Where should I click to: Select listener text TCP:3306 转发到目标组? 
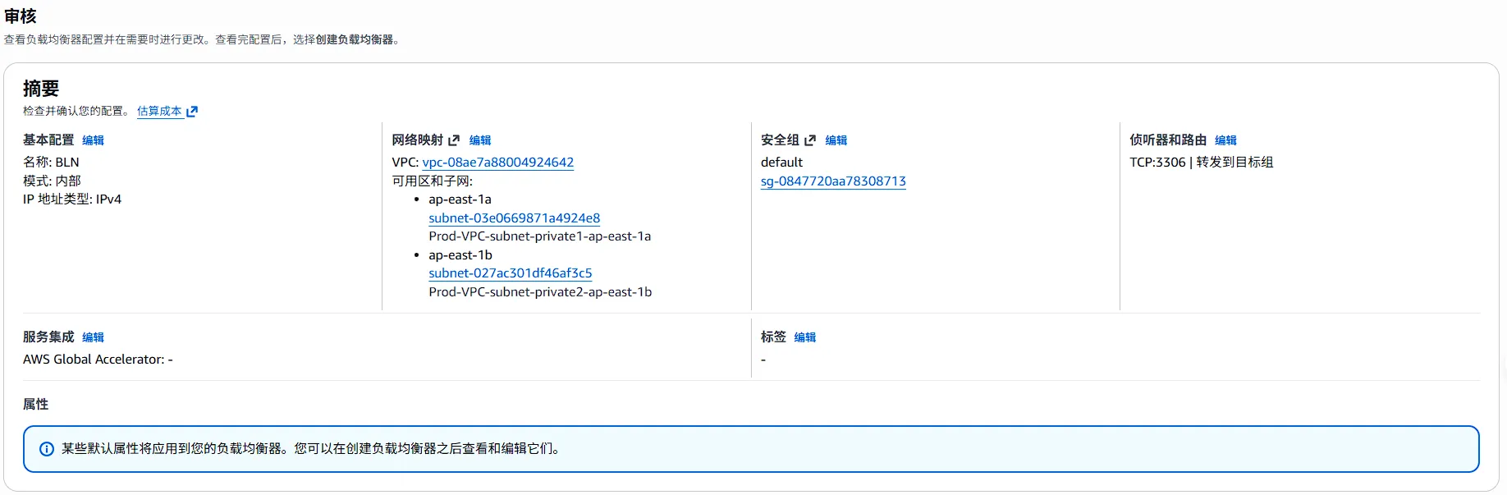[1202, 163]
